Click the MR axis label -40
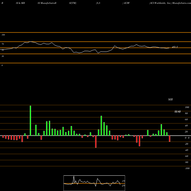This screenshot has width=191, height=191. [186, 150]
